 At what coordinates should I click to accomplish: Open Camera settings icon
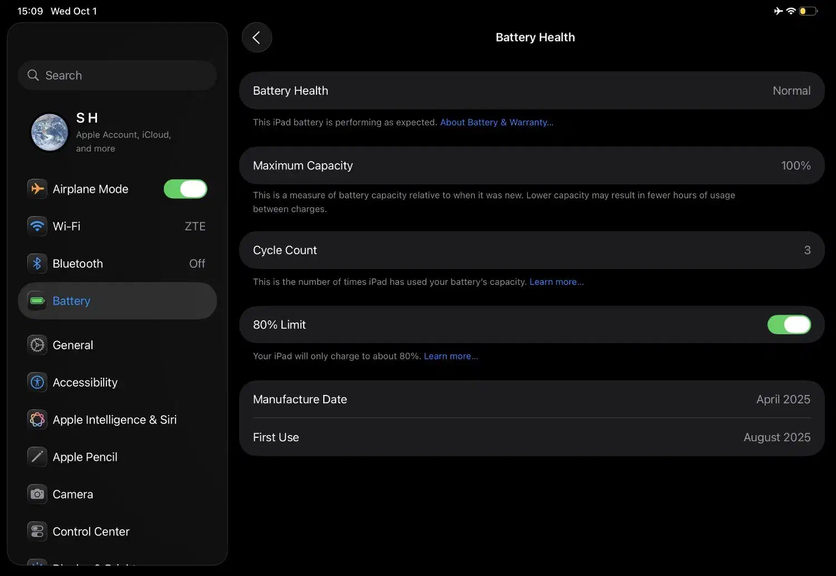point(37,494)
